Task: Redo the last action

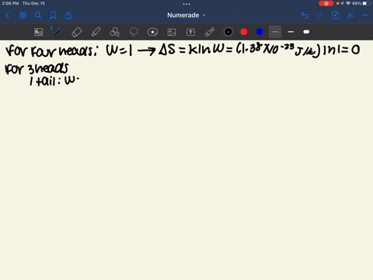Action: pos(320,16)
